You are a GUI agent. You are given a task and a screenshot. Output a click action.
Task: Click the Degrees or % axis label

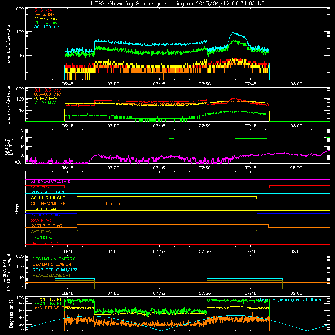(x=11, y=314)
